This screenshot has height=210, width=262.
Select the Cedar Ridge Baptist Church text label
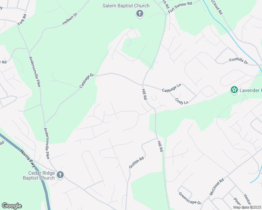click(x=39, y=175)
